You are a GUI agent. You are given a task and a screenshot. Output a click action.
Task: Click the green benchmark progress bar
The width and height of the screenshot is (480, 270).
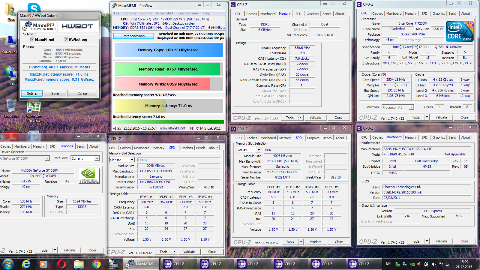(169, 122)
